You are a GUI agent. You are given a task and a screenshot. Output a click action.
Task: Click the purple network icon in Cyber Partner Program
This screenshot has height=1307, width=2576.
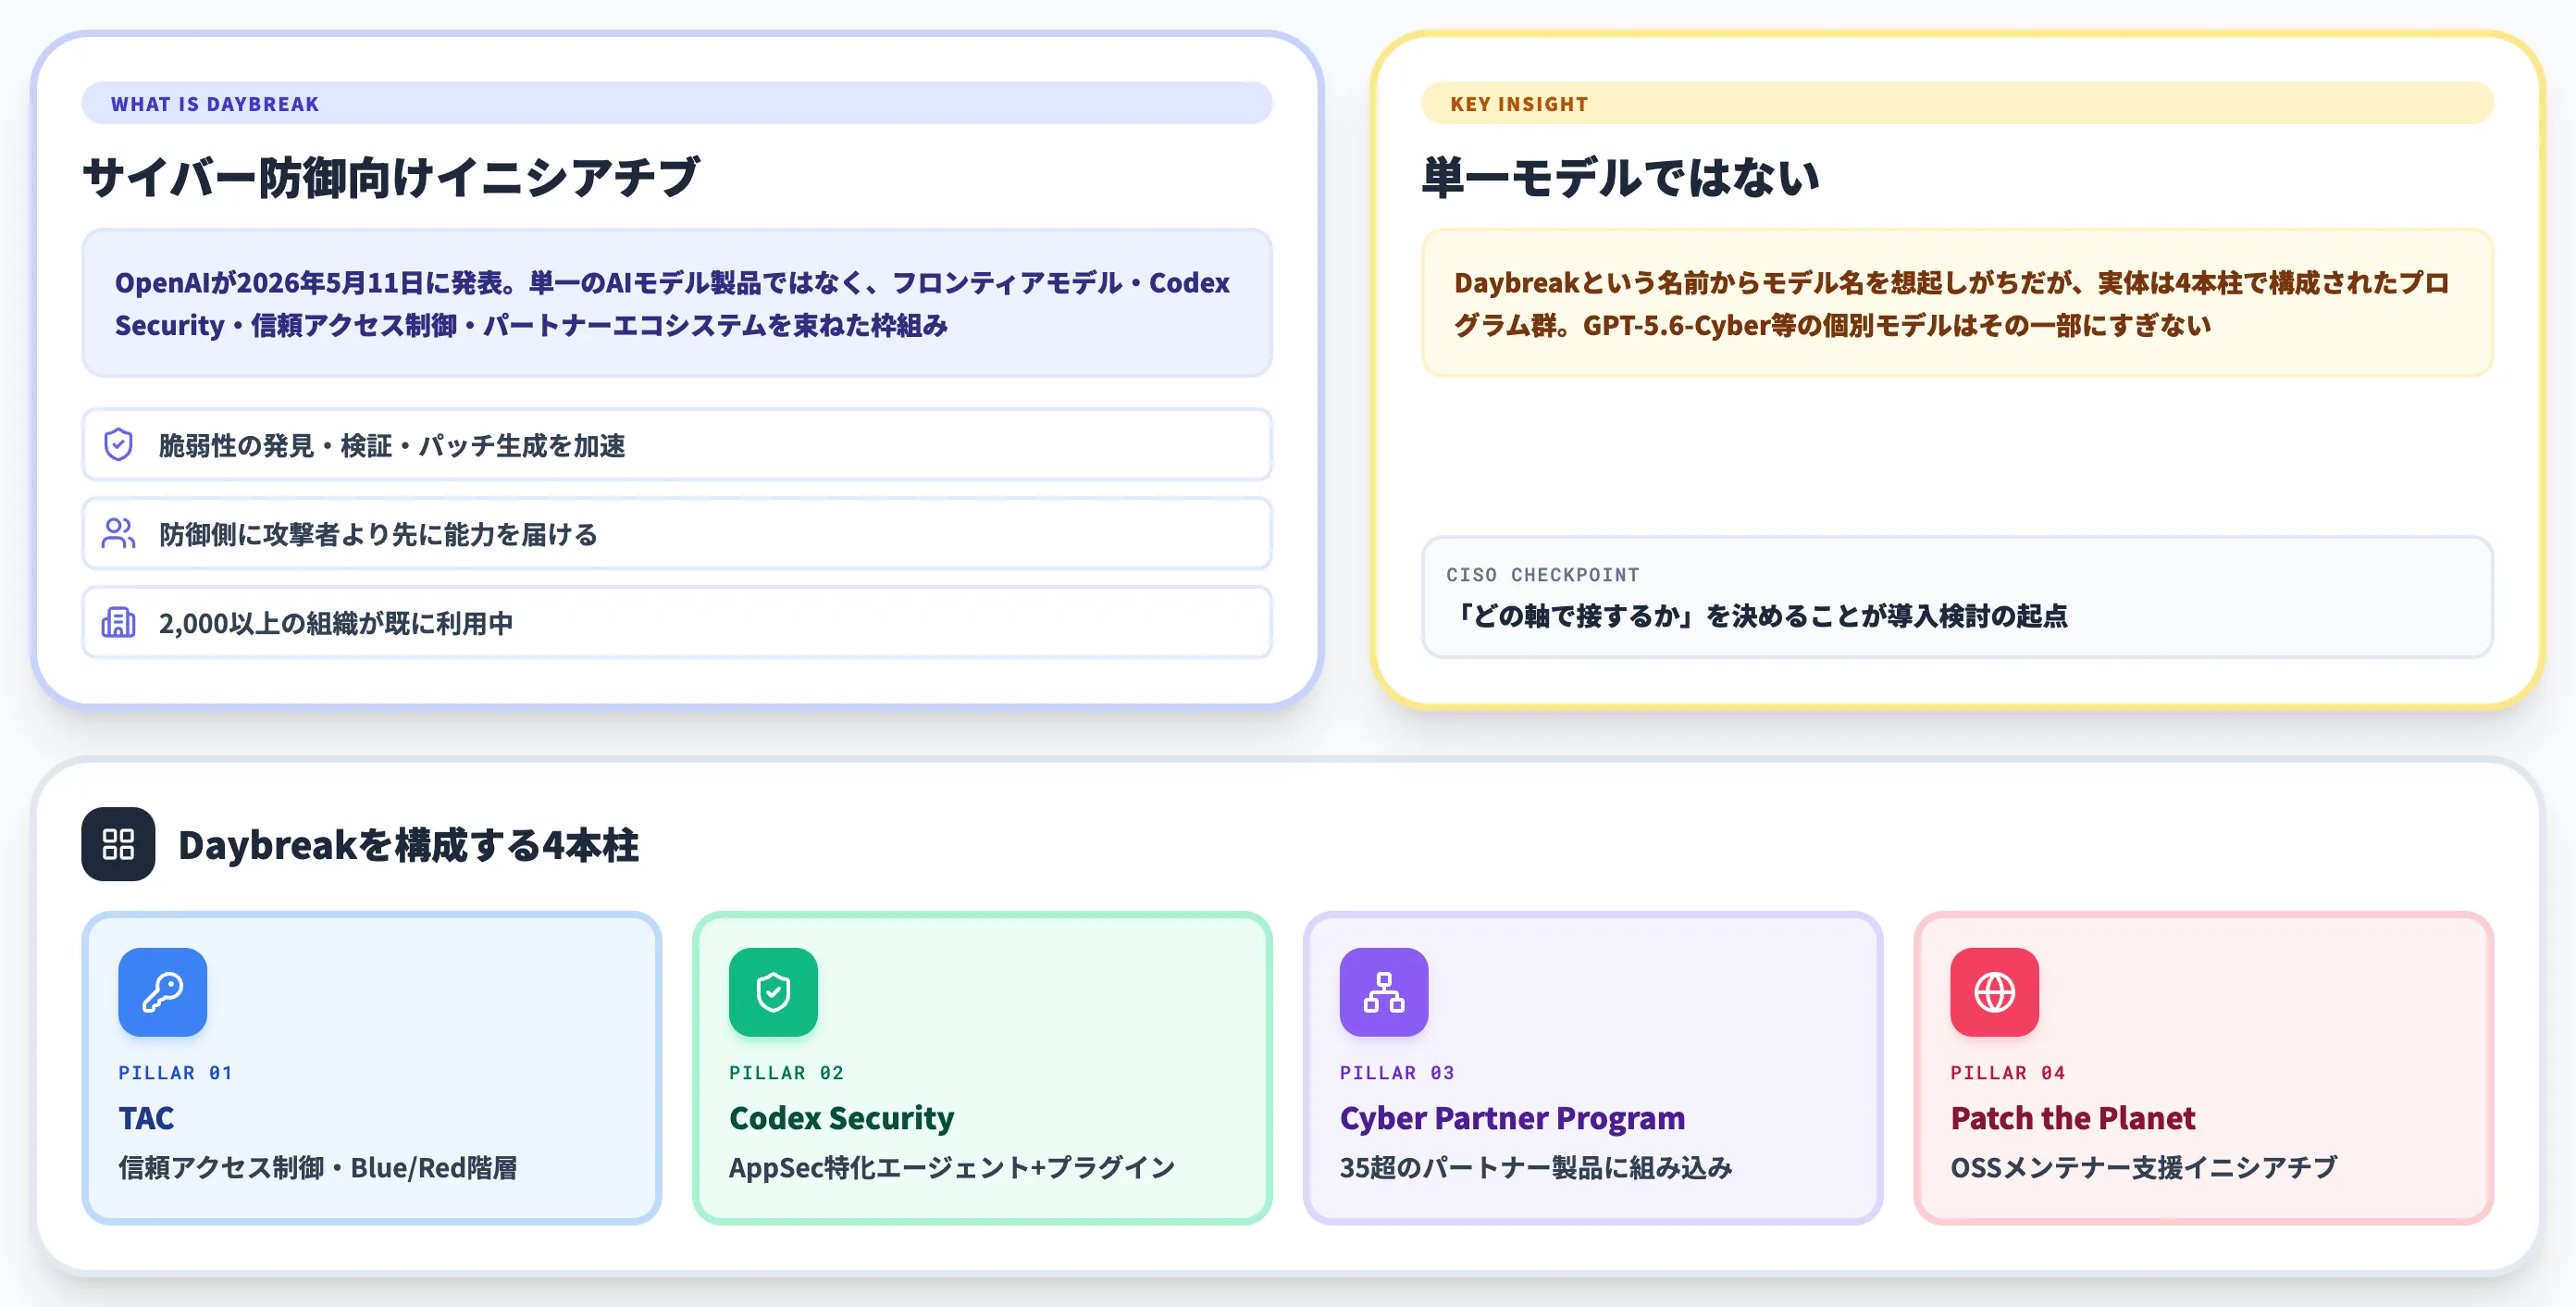(1384, 992)
